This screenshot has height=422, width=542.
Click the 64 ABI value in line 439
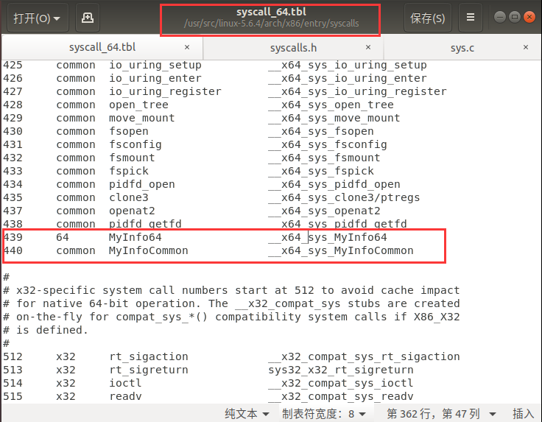pyautogui.click(x=63, y=237)
